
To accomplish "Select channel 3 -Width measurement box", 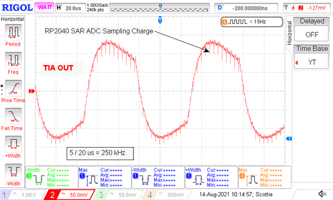I will pyautogui.click(x=52, y=177).
